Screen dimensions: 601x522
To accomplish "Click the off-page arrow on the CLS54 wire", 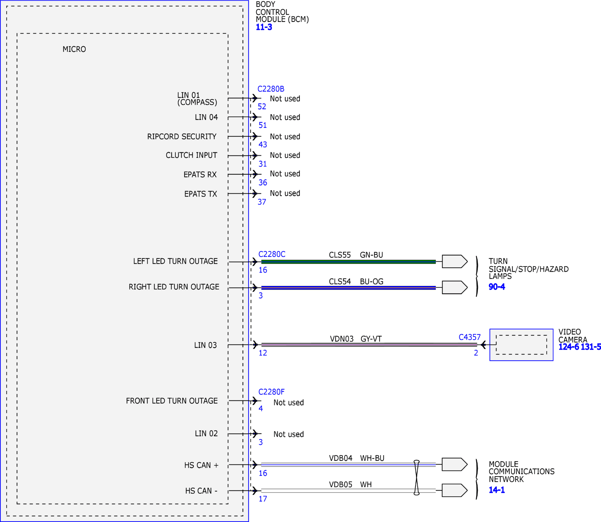I will (455, 288).
